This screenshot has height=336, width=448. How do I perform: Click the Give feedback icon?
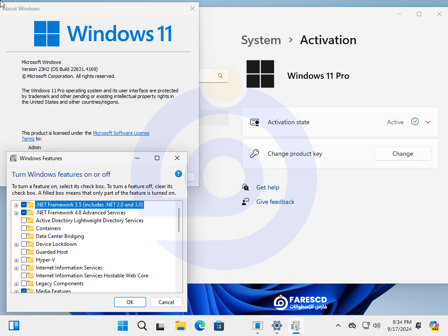pos(245,202)
